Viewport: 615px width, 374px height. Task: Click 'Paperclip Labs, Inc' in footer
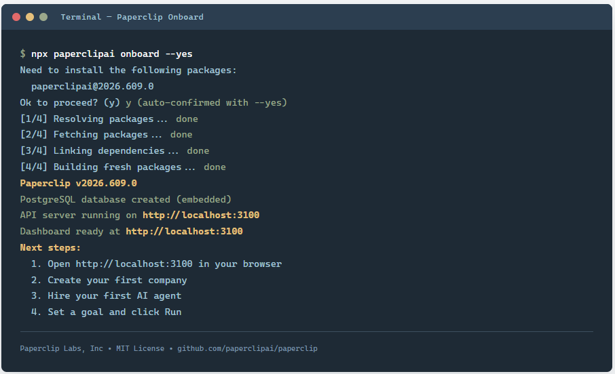click(x=62, y=348)
